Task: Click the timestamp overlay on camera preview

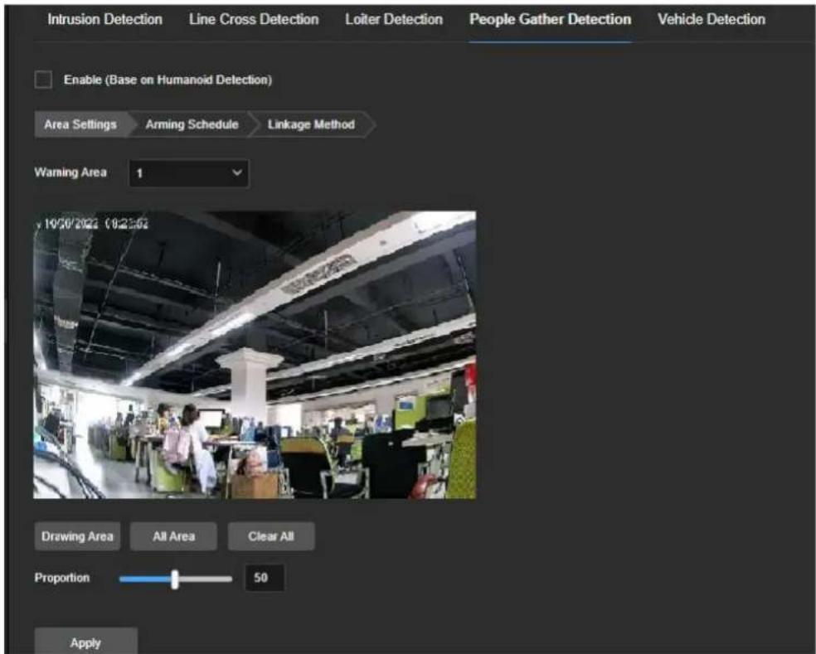Action: tap(93, 224)
